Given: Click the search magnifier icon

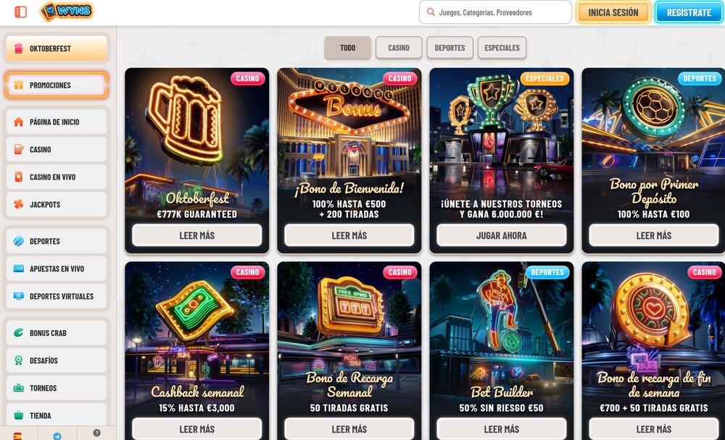Looking at the screenshot, I should pyautogui.click(x=431, y=12).
